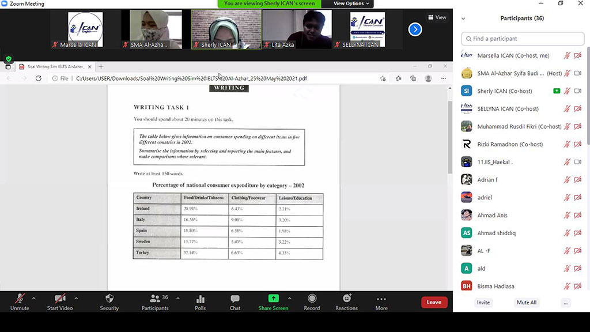This screenshot has width=590, height=332.
Task: Click the Mute All button
Action: point(527,303)
